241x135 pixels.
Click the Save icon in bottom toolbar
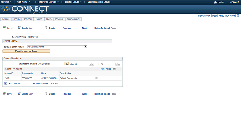[x=4, y=93]
